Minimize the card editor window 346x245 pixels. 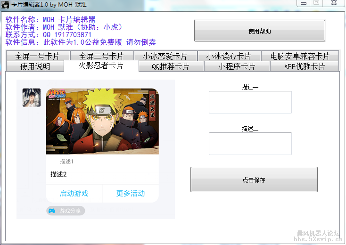tap(304, 3)
